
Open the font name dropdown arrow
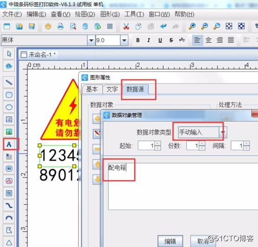[91, 40]
